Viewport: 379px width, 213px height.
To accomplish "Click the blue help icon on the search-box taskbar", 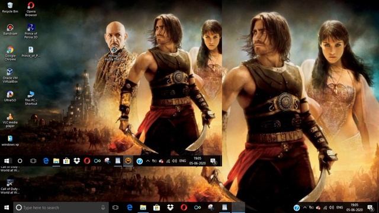I will tap(297, 208).
